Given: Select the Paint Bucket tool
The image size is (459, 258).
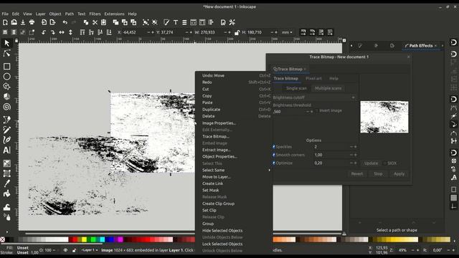Looking at the screenshot, I should pos(6,193).
